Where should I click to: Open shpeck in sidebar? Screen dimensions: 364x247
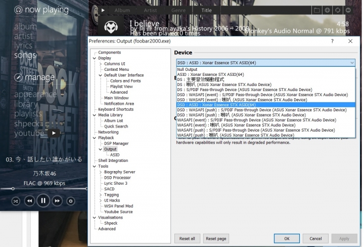click(27, 124)
